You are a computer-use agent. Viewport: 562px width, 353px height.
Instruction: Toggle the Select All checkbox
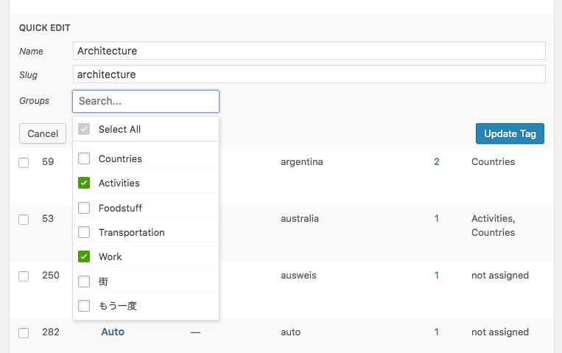[84, 129]
